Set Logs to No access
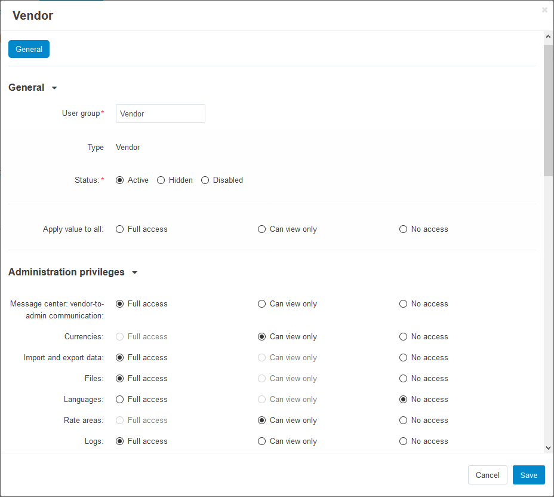 (x=403, y=441)
